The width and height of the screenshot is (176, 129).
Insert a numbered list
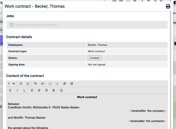click(50, 84)
